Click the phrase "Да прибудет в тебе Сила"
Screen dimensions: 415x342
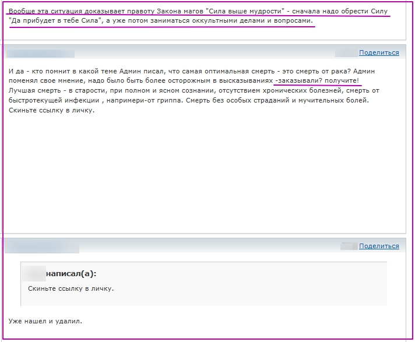coord(51,20)
